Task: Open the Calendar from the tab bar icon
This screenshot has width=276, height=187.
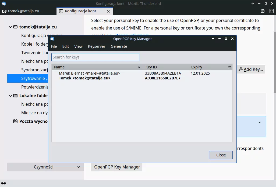Action: coord(263,11)
